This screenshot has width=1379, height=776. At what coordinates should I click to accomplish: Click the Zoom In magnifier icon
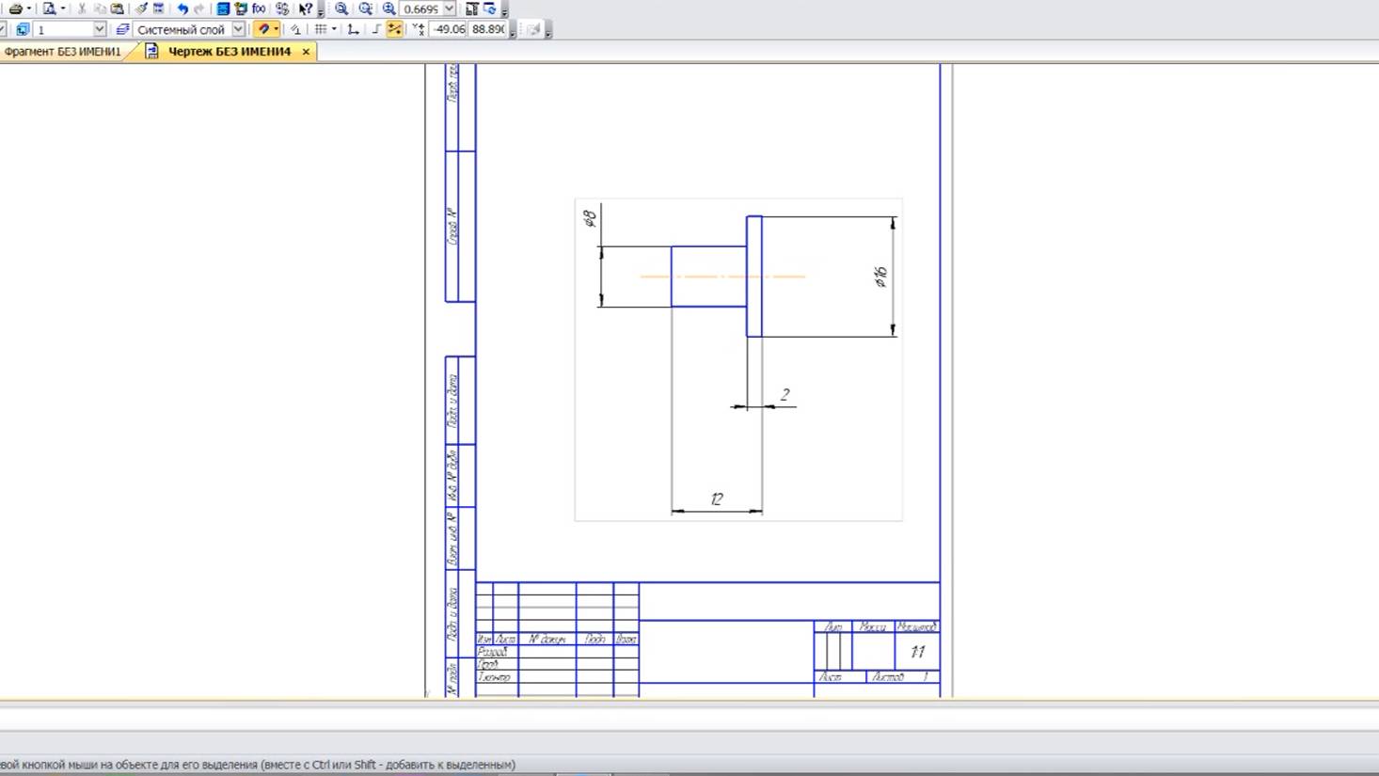(388, 8)
